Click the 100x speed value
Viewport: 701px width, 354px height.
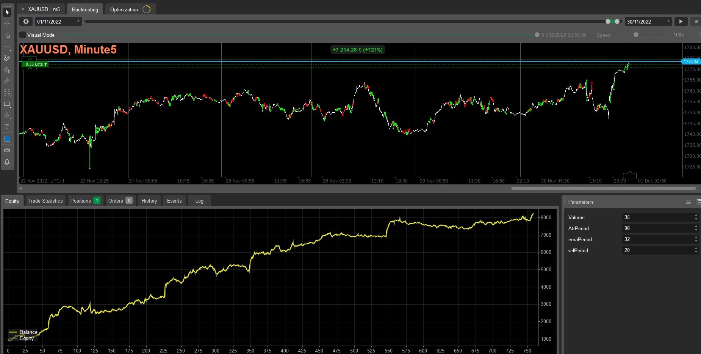(679, 35)
